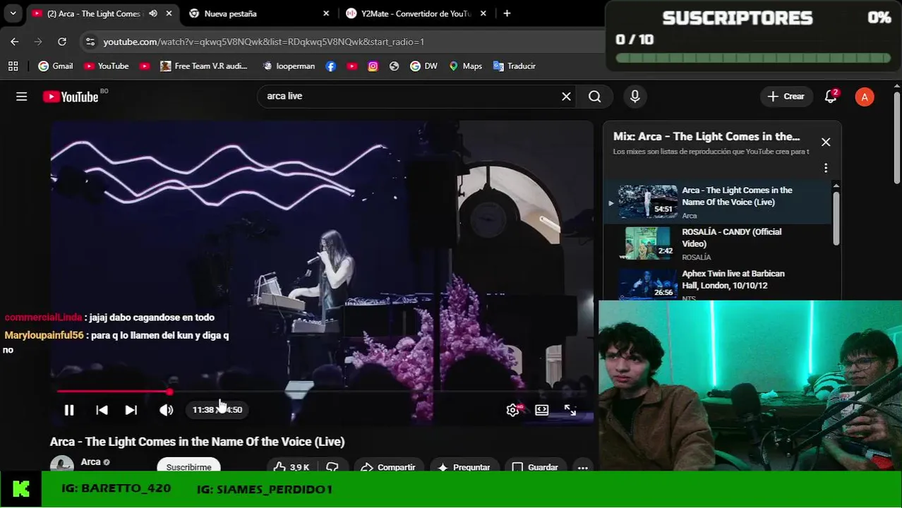This screenshot has height=508, width=902.
Task: Close the Mix playlist panel
Action: pyautogui.click(x=826, y=142)
